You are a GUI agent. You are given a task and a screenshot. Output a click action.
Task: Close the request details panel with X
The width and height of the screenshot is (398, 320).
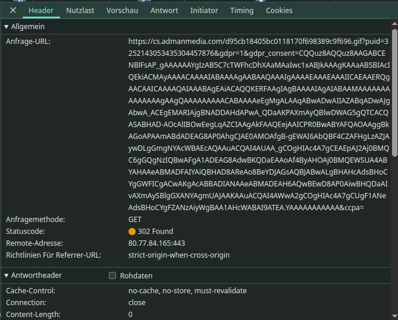[x=13, y=11]
